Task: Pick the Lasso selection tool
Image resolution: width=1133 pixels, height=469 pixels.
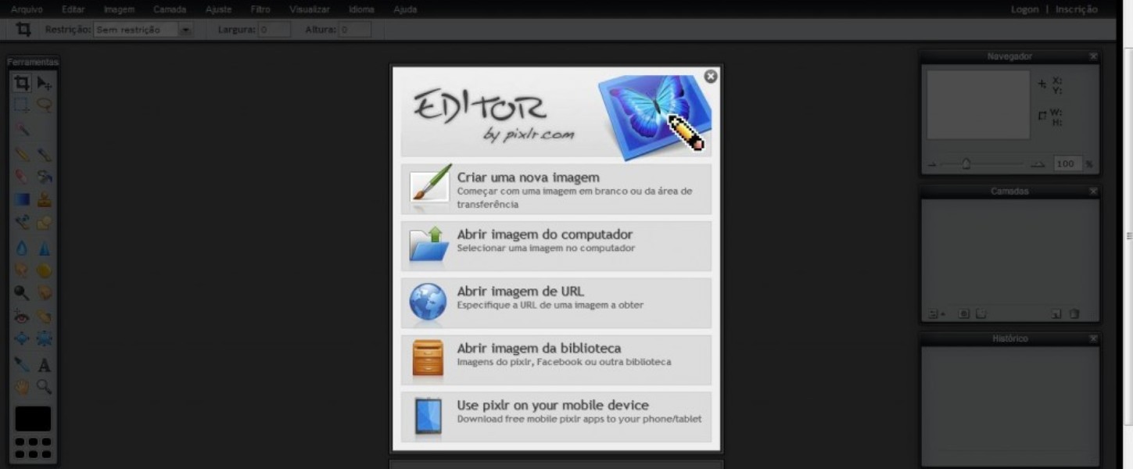Action: 45,105
